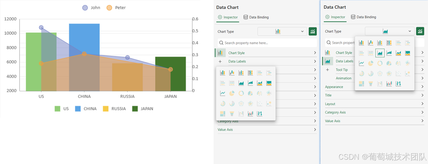Choose candlestick icon in right panel picker
Viewport: 428px width, 164px height.
point(389,84)
